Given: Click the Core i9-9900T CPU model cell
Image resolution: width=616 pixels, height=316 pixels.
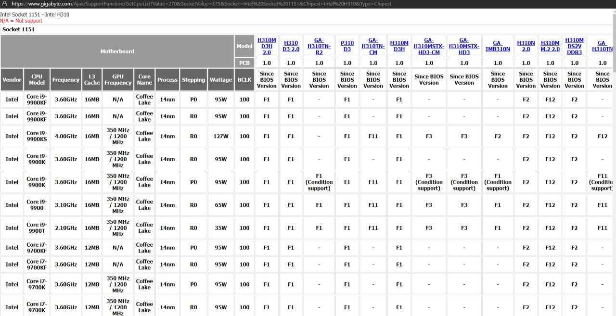Looking at the screenshot, I should tap(37, 228).
